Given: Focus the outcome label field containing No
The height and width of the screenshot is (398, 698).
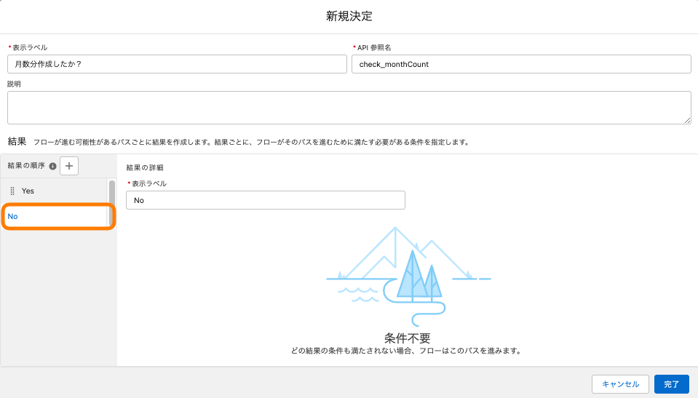Looking at the screenshot, I should tap(266, 200).
